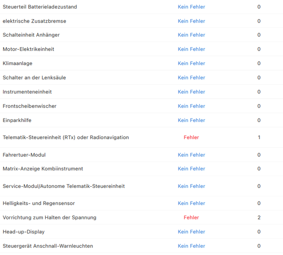Click Fahrertuer-Modul 'Kein Fehler' link
Viewport: 283px width, 255px height.
click(x=191, y=155)
